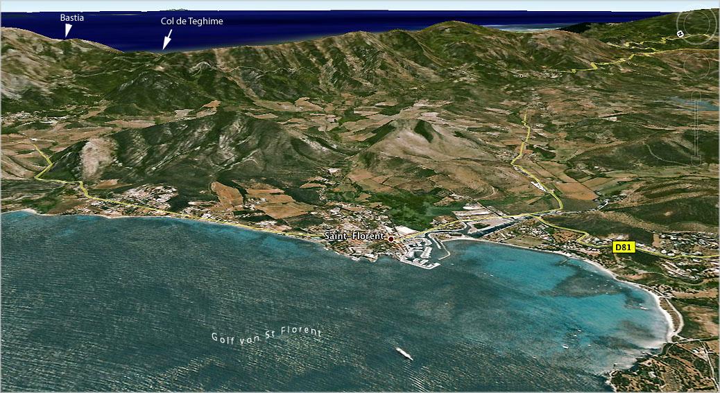Click the N north marker on compass ring
720x393 pixels.
(x=680, y=34)
